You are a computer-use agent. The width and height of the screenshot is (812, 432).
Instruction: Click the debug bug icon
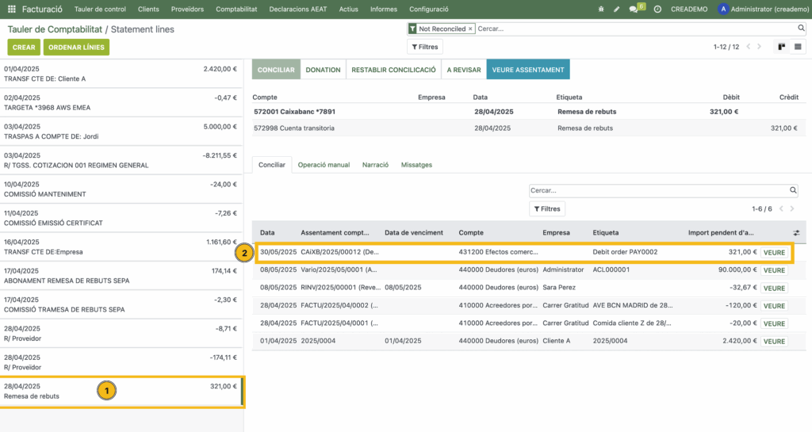pyautogui.click(x=601, y=9)
